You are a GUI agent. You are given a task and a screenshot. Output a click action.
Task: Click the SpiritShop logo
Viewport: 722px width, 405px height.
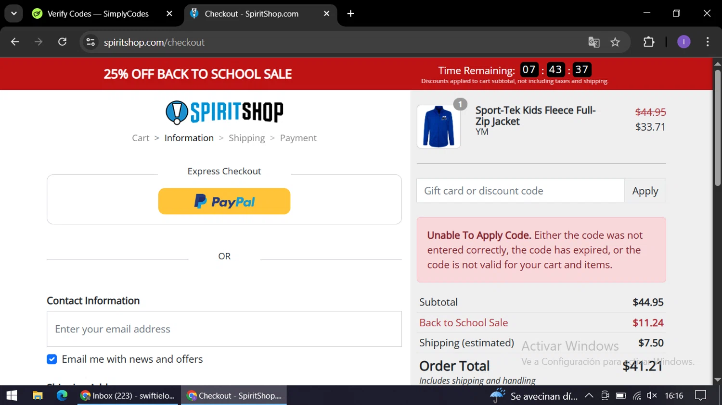pos(224,112)
